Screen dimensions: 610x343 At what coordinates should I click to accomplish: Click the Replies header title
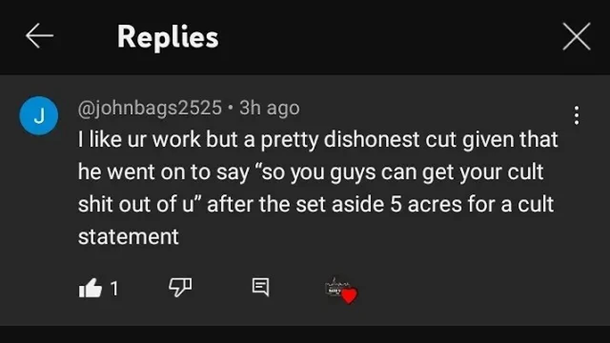168,37
